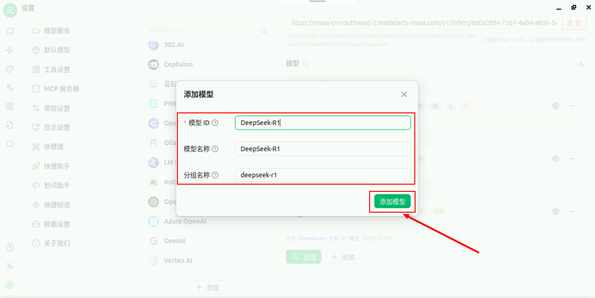Image resolution: width=595 pixels, height=298 pixels.
Task: Open 常规设置 settings
Action: click(80, 108)
